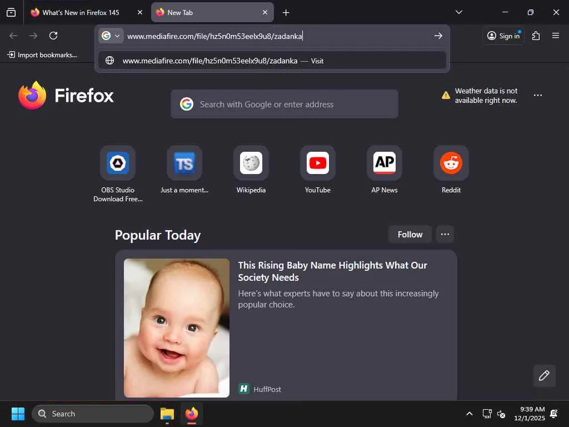Click the weather data warning icon
Image resolution: width=569 pixels, height=427 pixels.
pyautogui.click(x=446, y=96)
